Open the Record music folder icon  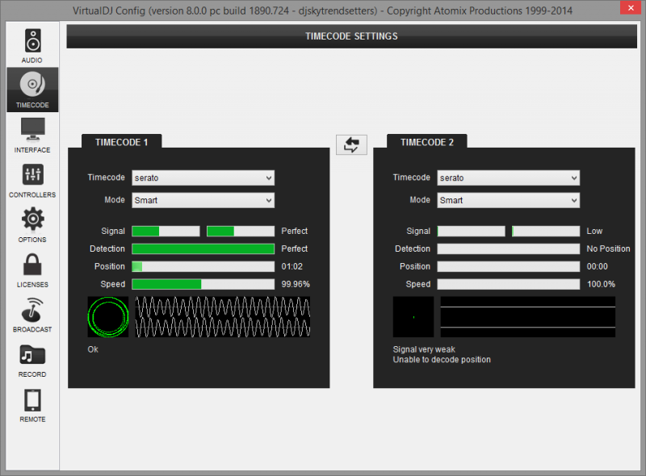tap(32, 354)
